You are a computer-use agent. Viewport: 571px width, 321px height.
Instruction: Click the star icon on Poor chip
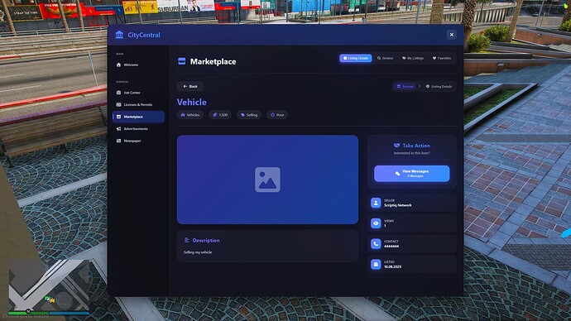point(272,115)
